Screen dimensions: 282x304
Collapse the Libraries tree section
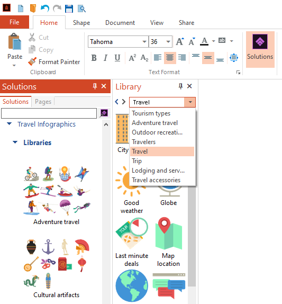click(x=15, y=142)
